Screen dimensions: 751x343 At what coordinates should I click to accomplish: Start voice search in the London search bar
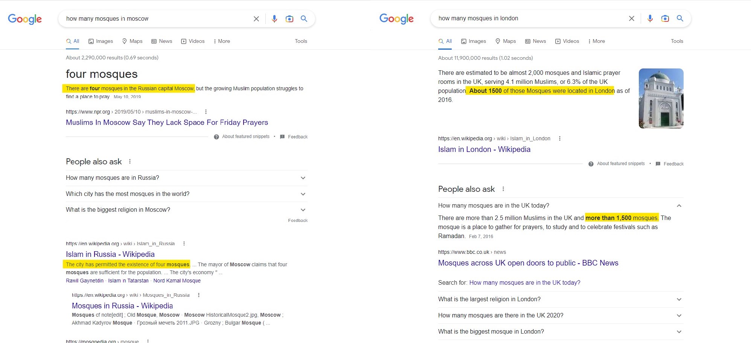(650, 18)
